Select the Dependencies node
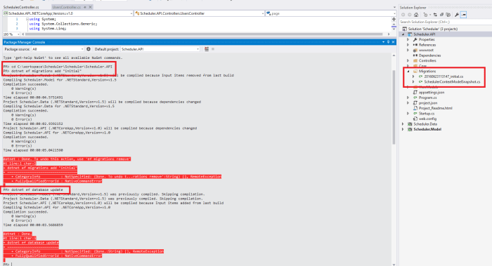 coord(429,55)
